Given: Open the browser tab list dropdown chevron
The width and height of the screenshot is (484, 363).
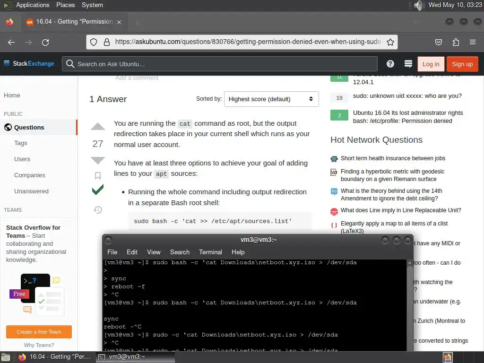Looking at the screenshot, I should pos(415,22).
